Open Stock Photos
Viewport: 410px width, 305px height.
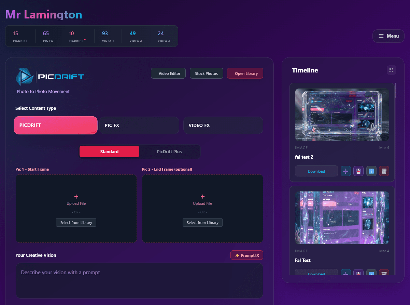206,73
